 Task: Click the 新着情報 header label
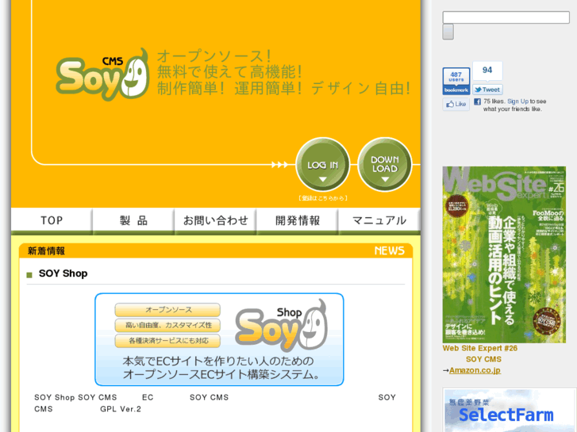click(x=46, y=251)
